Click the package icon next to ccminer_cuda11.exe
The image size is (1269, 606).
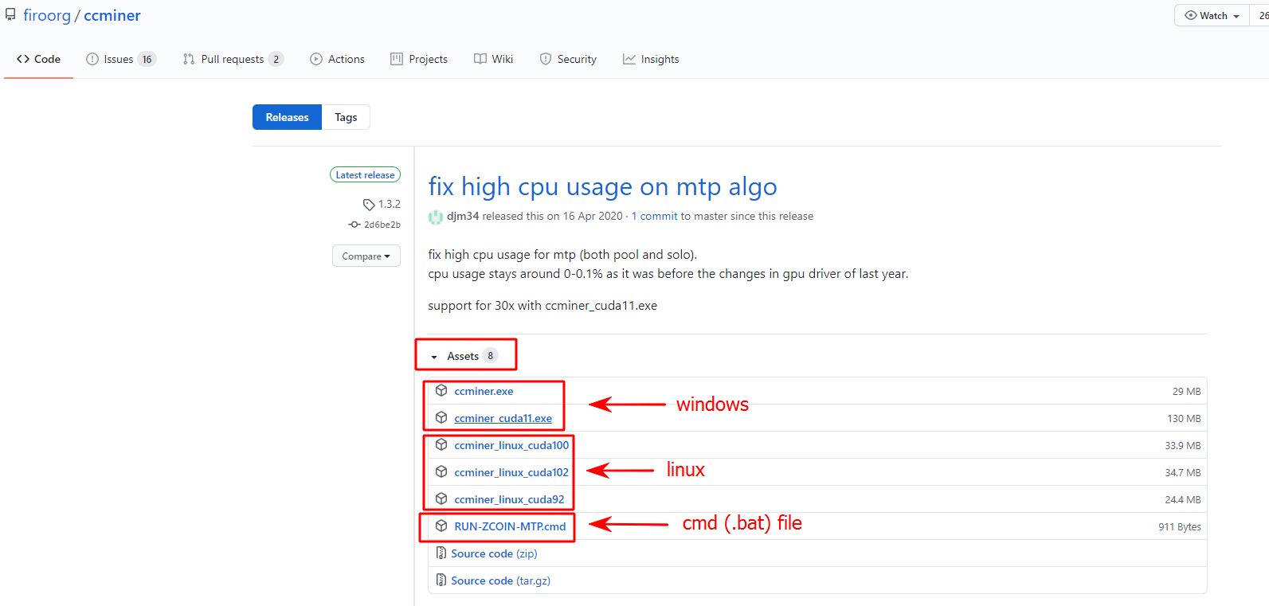tap(441, 417)
